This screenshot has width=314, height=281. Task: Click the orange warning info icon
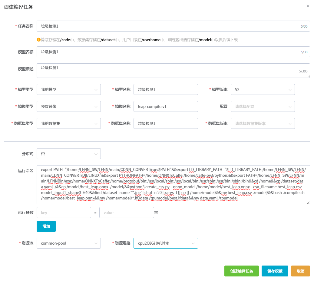38,40
